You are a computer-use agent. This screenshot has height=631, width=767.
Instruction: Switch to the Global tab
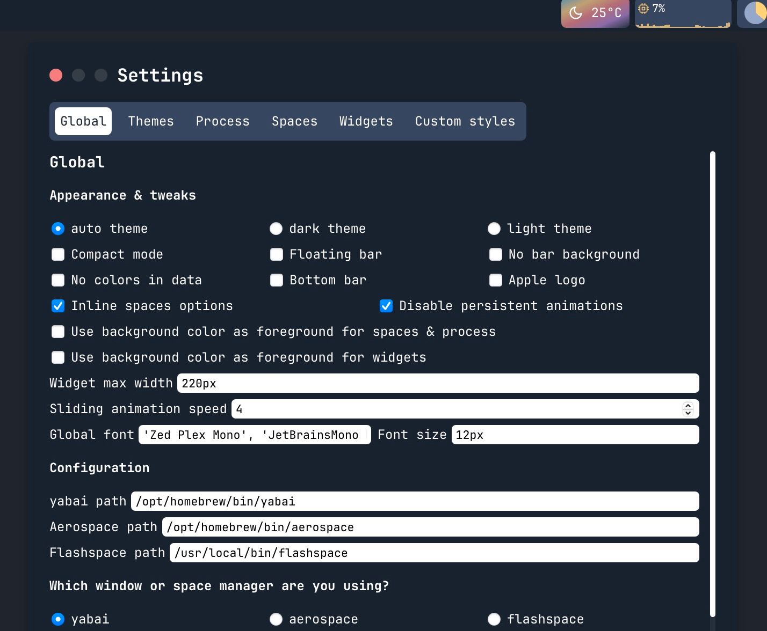click(x=83, y=121)
